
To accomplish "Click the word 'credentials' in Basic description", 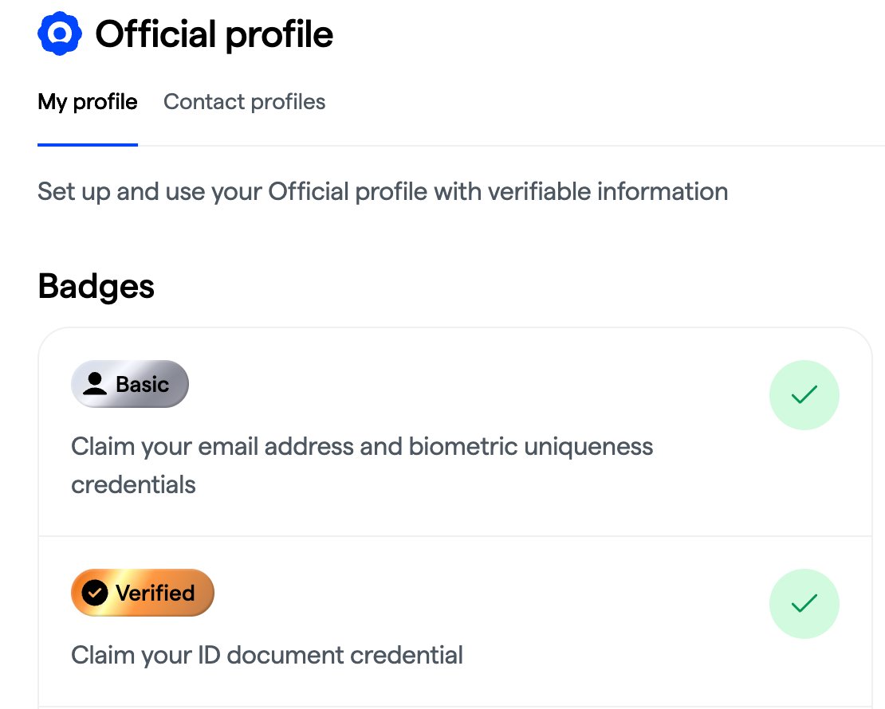I will point(133,484).
